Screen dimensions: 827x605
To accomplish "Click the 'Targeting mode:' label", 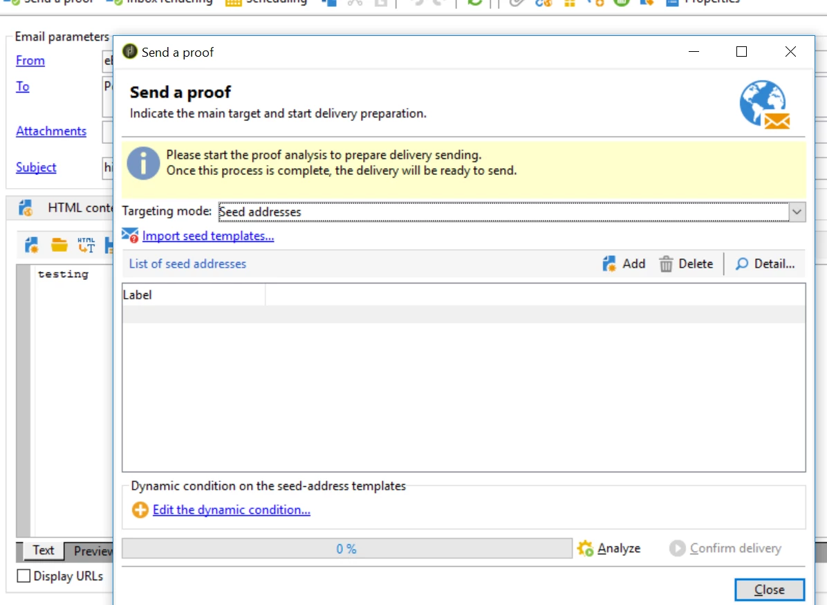I will (167, 211).
